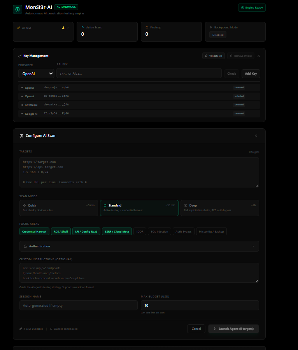This screenshot has height=350, width=298.
Task: Click the Engine Ready status badge
Action: click(x=252, y=8)
